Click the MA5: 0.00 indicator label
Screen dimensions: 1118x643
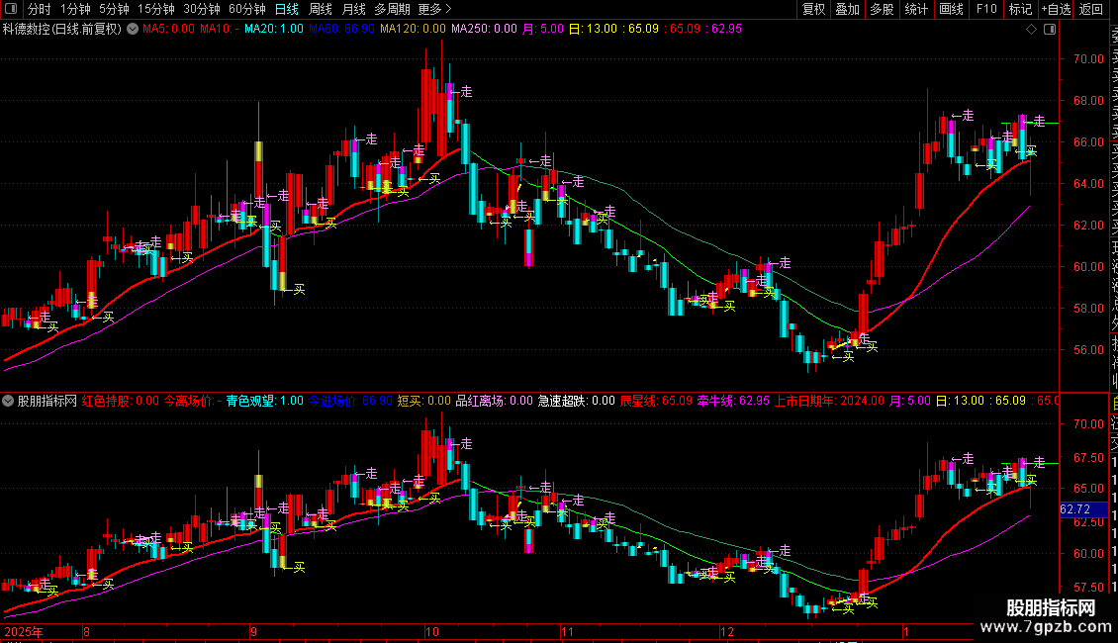(x=168, y=30)
